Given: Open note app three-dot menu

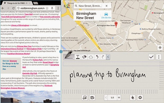Looking at the screenshot, I should [159, 57].
